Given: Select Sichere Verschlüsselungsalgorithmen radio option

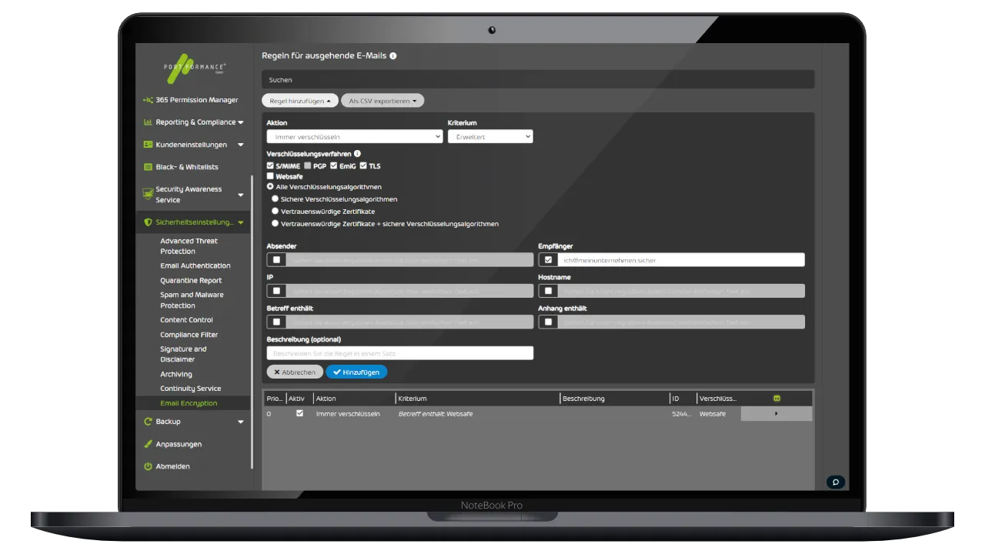Looking at the screenshot, I should click(275, 199).
